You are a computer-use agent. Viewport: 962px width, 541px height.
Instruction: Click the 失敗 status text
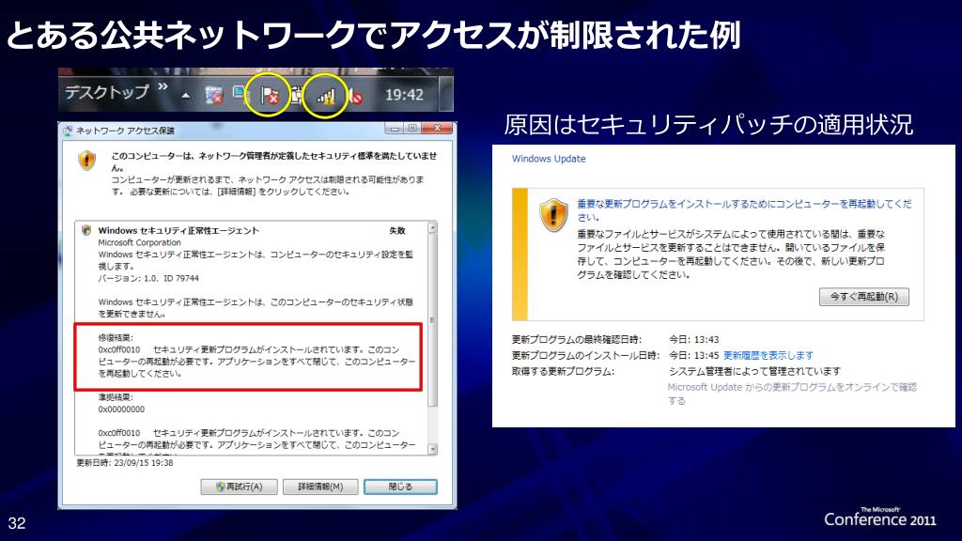coord(397,231)
